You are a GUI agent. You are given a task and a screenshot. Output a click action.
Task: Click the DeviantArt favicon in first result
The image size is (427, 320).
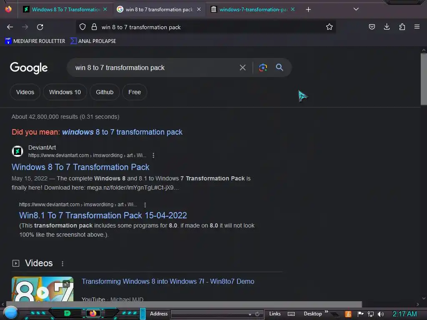(x=18, y=151)
